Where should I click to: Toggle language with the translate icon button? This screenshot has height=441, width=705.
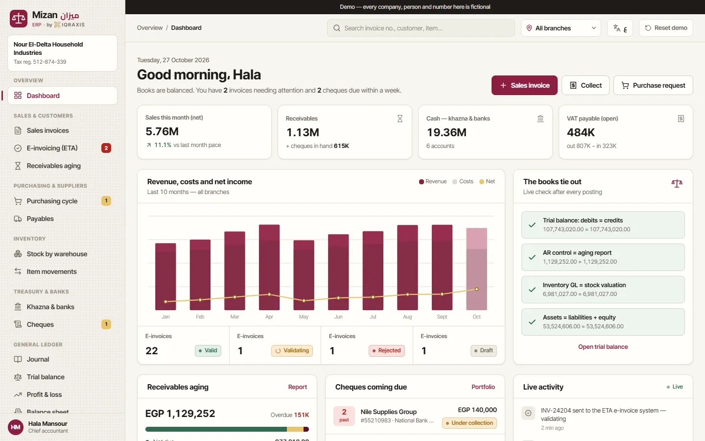coord(620,28)
